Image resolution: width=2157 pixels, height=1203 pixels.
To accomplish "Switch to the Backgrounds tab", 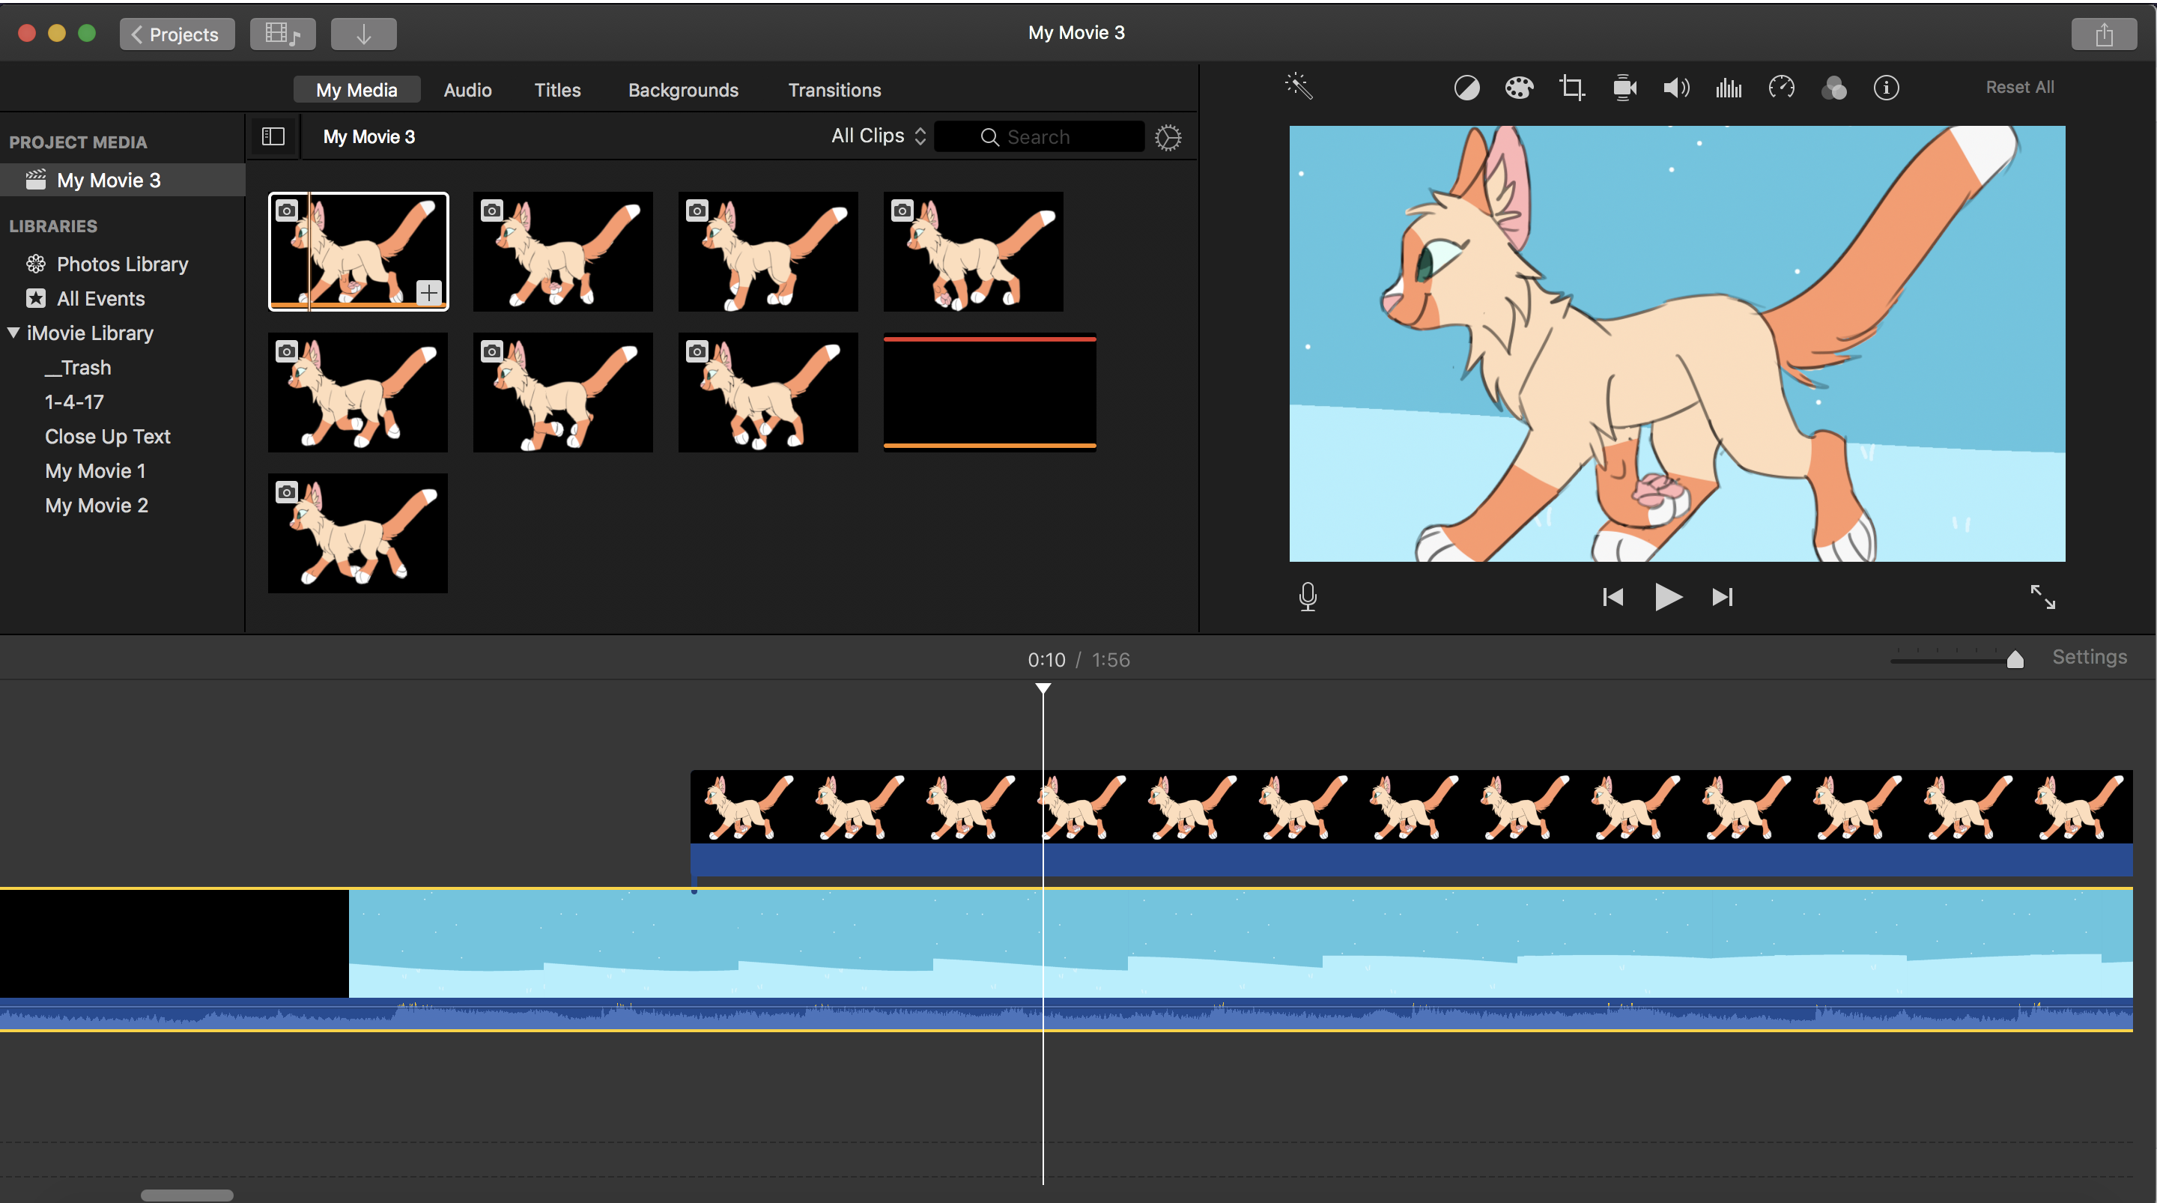I will (x=682, y=90).
